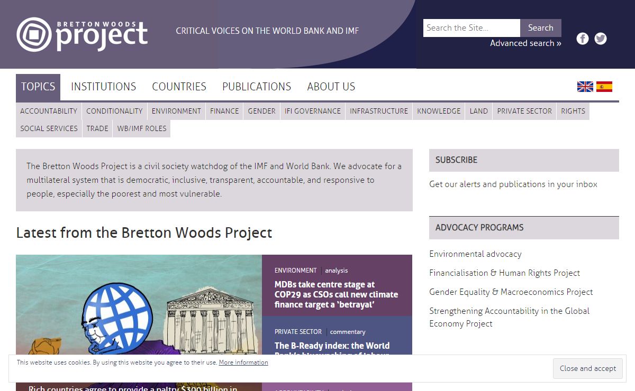
Task: Open the PUBLICATIONS menu
Action: (257, 87)
